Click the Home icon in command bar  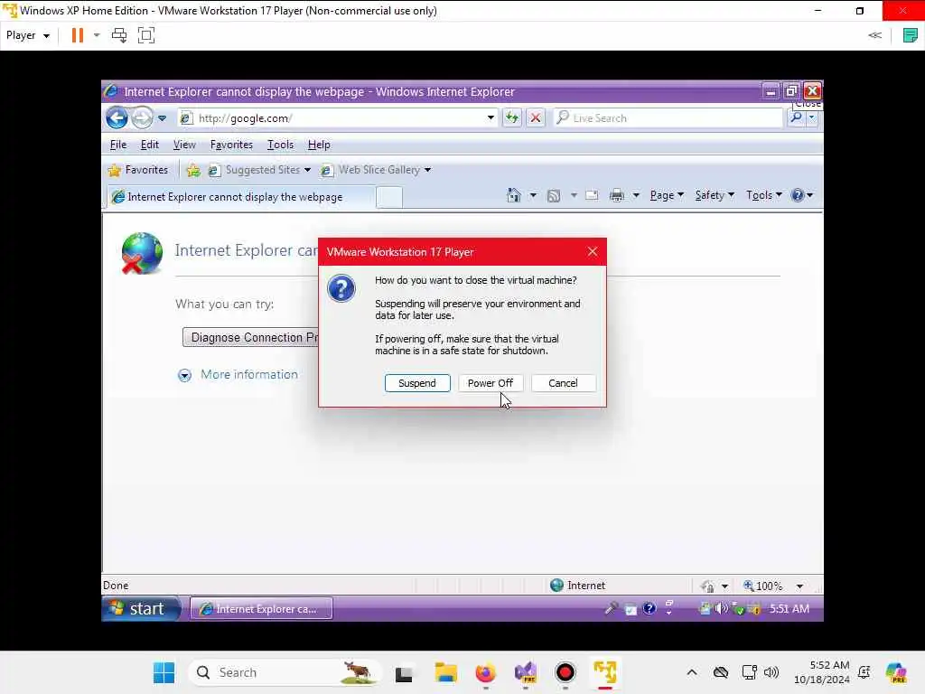click(x=514, y=195)
